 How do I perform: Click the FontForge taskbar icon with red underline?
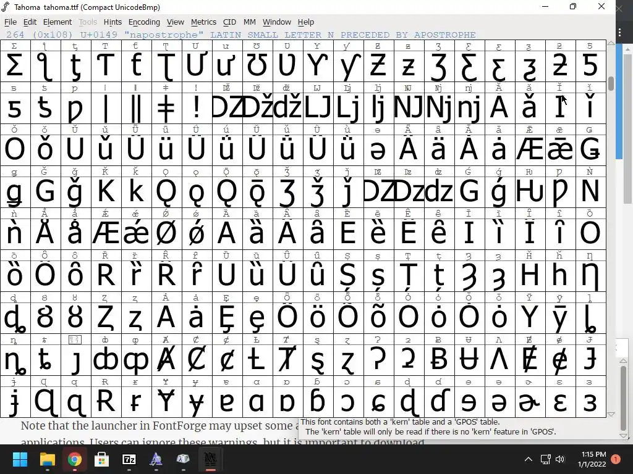click(210, 459)
